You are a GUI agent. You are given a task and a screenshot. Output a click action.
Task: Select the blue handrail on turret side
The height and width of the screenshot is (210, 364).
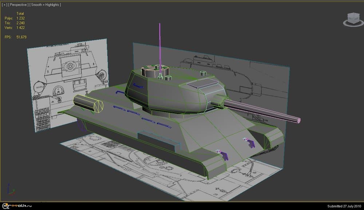coord(137,85)
